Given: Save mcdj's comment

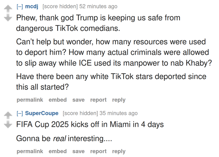Looking at the screenshot, I should pos(78,100).
